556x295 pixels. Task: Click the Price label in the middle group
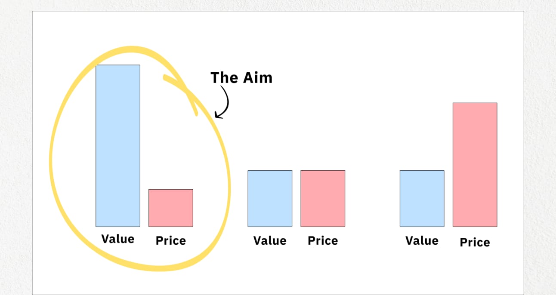tap(323, 240)
